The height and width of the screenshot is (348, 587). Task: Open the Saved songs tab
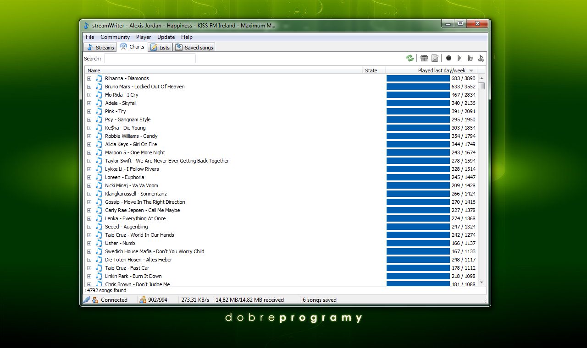point(194,47)
